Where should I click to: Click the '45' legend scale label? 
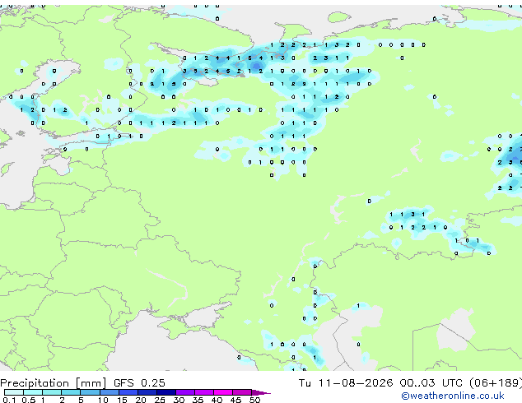235,400
